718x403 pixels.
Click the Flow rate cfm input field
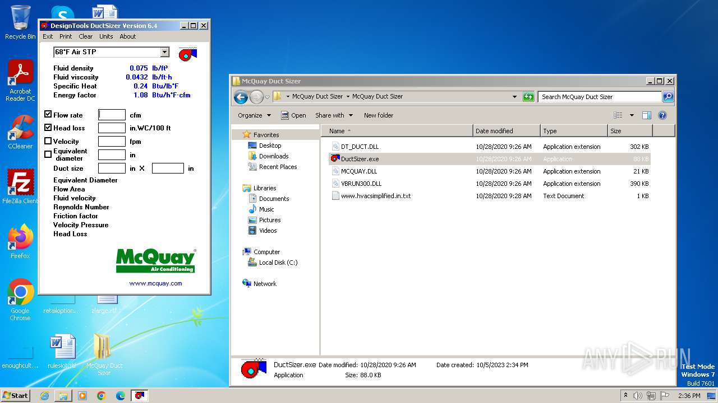coord(112,115)
